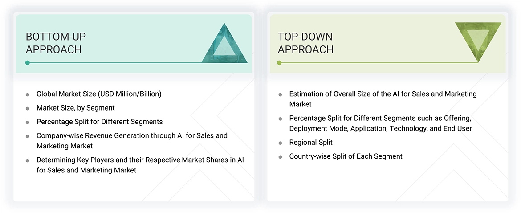Click Country-wise Split of Each Segment

coord(346,156)
